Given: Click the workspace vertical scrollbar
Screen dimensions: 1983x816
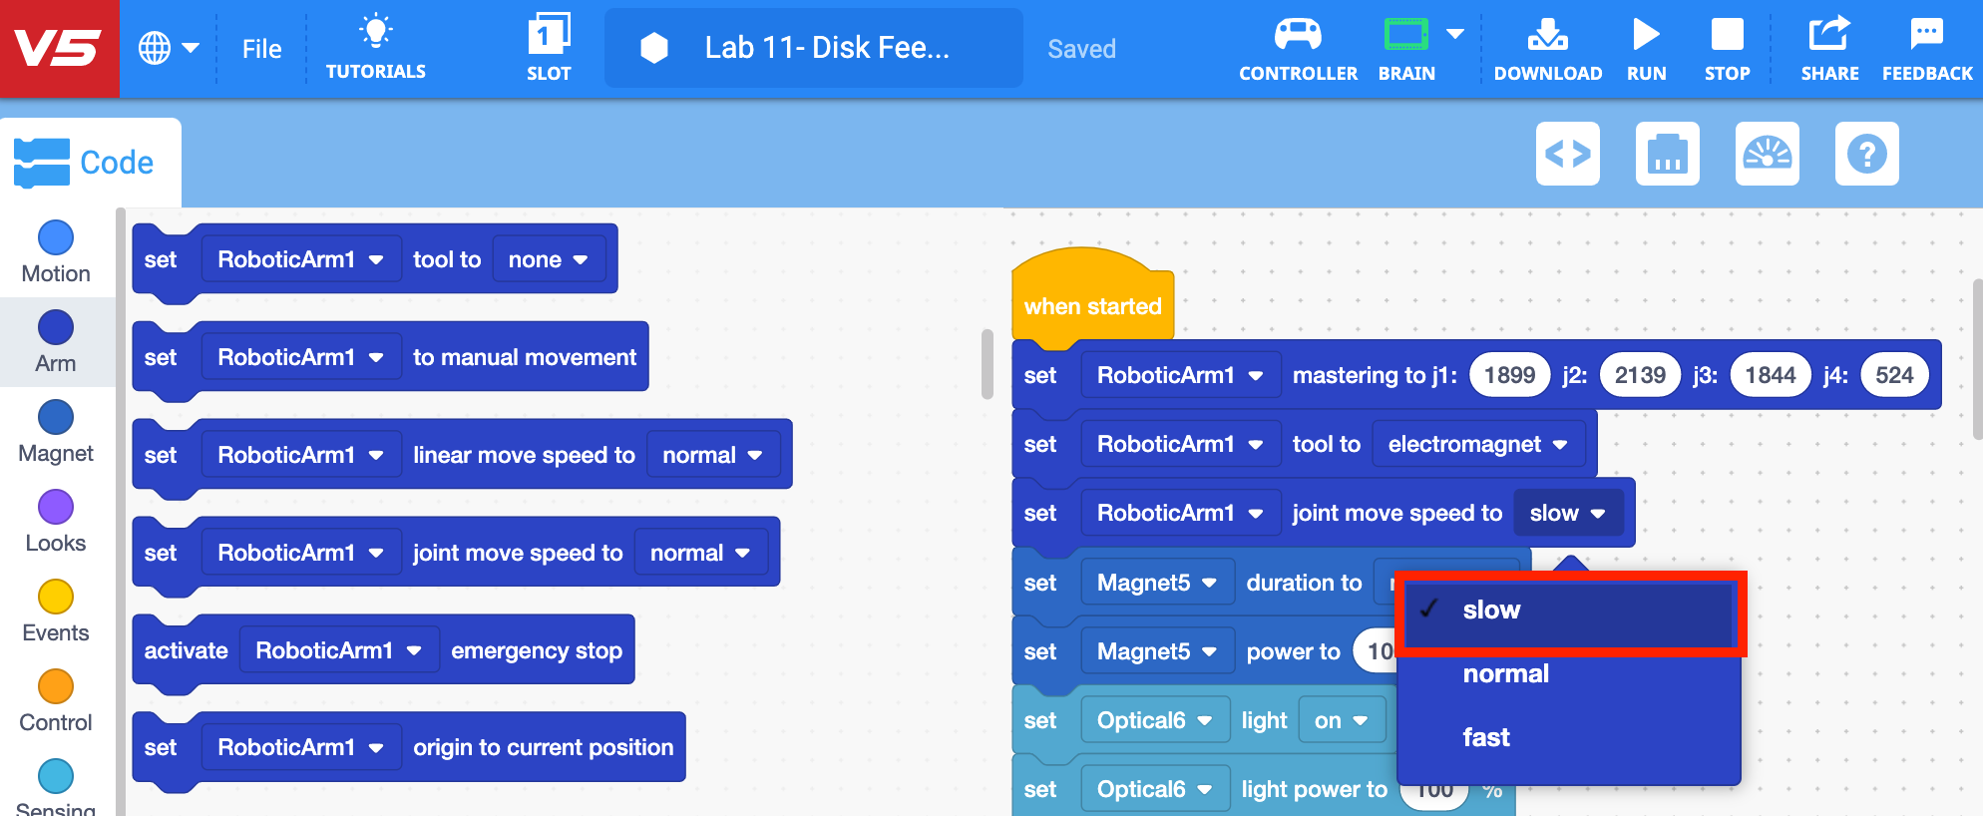Looking at the screenshot, I should [x=1977, y=359].
